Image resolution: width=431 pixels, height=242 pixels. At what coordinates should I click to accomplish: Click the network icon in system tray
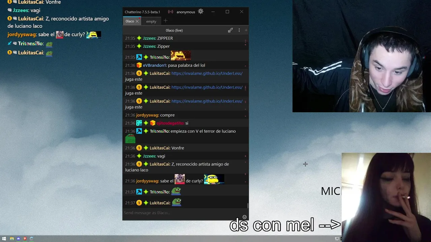tap(337, 239)
